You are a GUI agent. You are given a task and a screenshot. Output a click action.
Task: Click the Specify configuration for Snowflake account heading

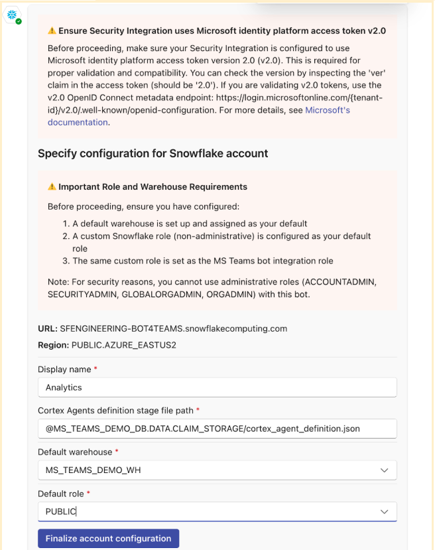click(153, 154)
